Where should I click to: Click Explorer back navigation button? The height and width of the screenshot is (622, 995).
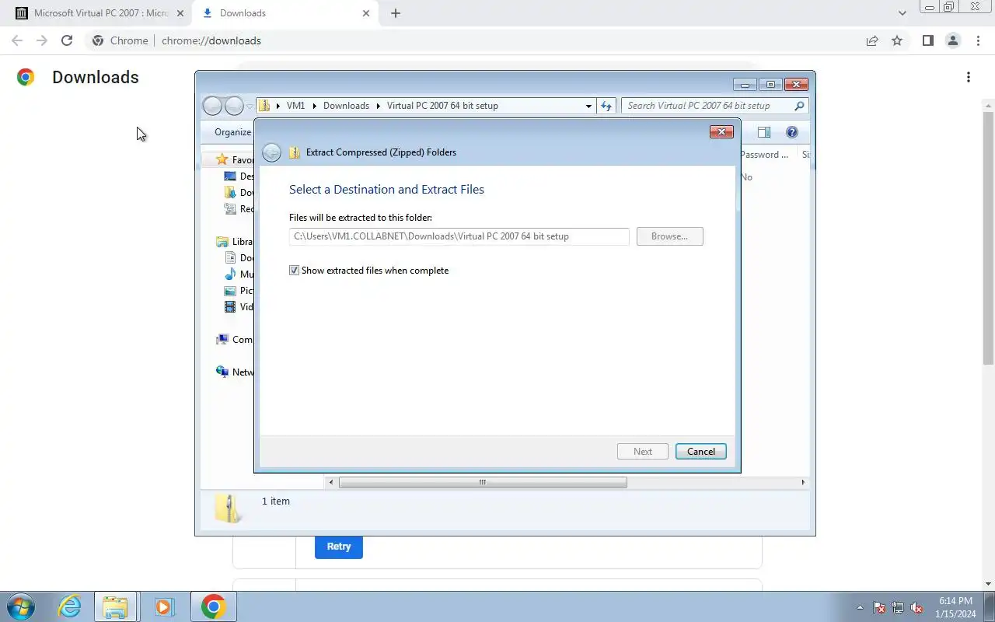click(x=212, y=106)
